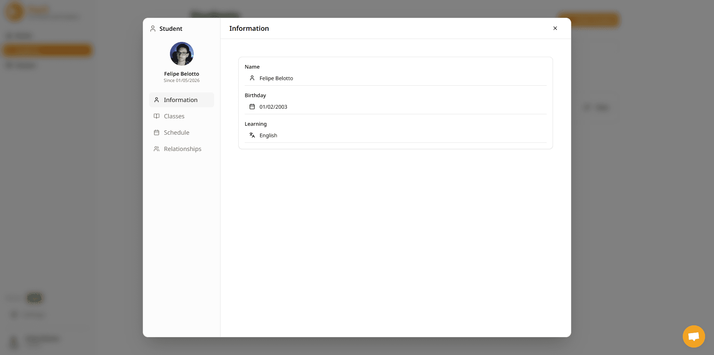Click Felipe Belotto's avatar photo
714x355 pixels.
click(x=182, y=54)
